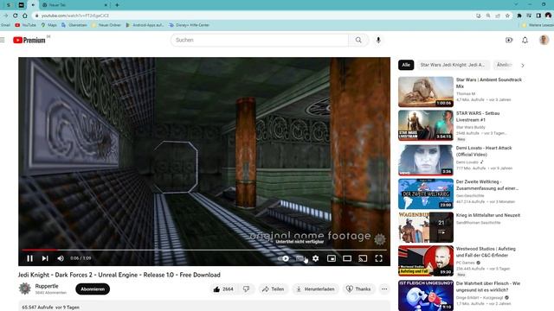Open Weitere Lesezeichen folder
This screenshot has height=311, width=554.
538,25
